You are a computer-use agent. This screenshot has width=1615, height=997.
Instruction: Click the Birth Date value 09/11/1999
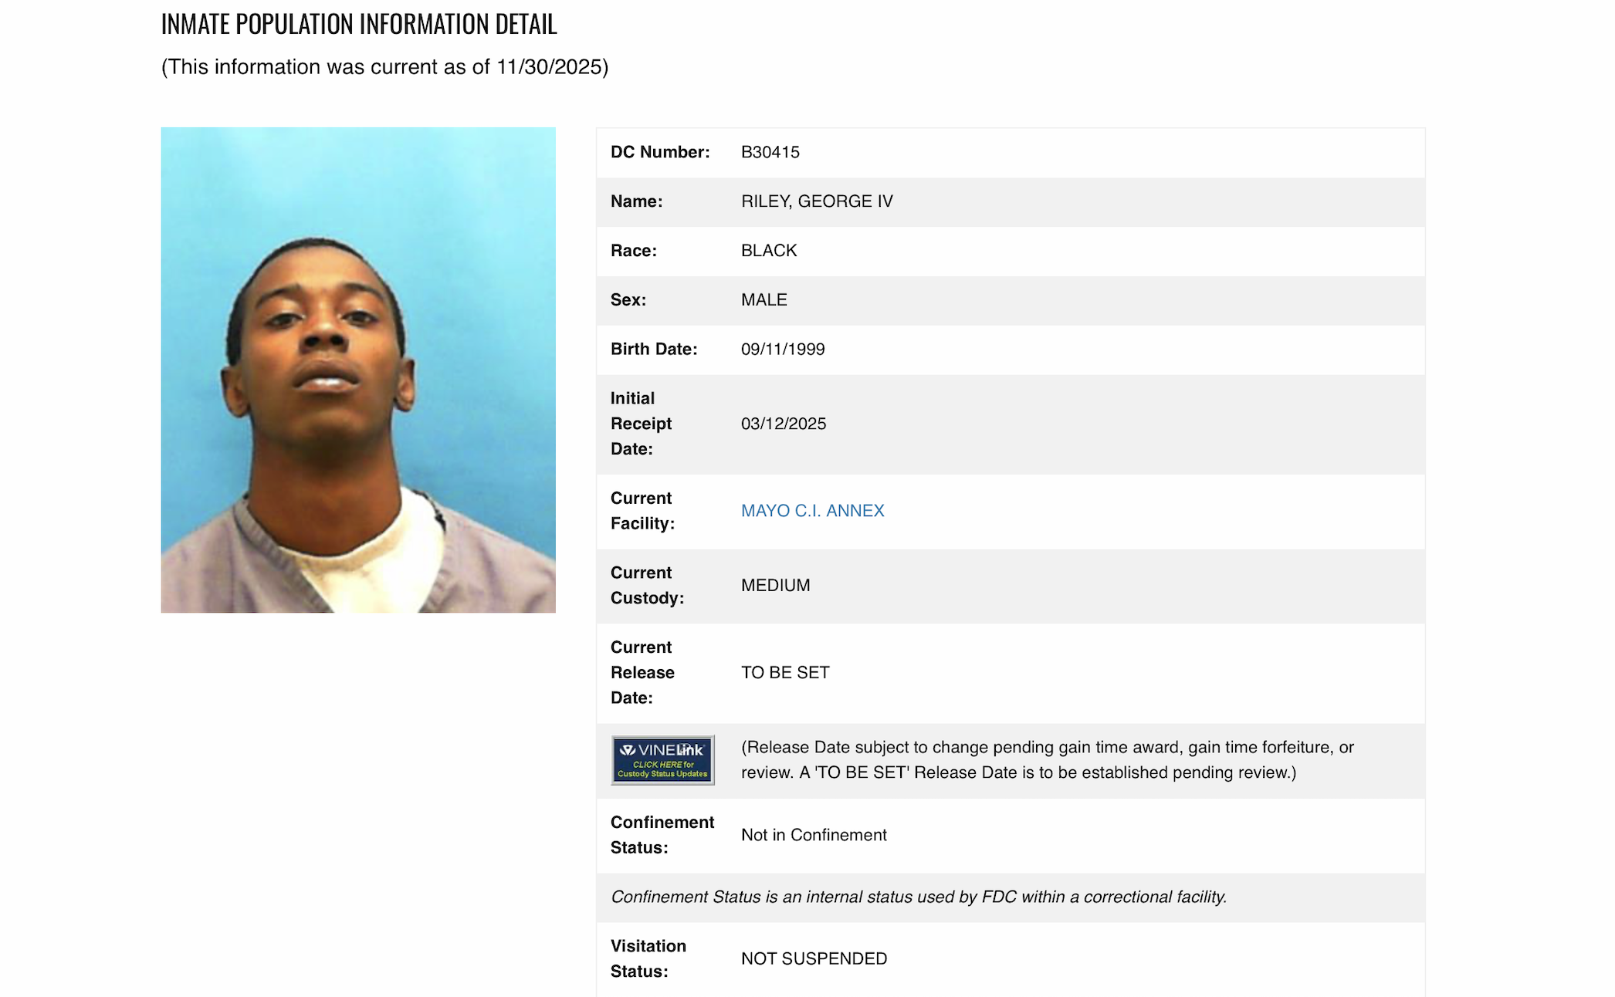[x=783, y=349]
